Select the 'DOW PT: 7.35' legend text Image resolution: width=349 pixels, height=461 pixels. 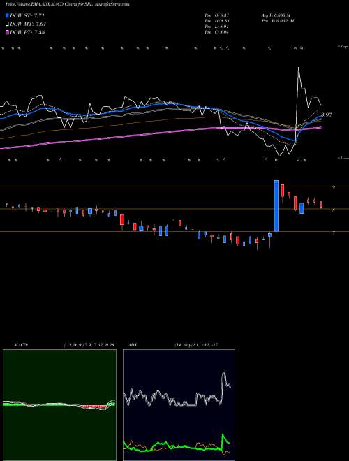click(27, 32)
